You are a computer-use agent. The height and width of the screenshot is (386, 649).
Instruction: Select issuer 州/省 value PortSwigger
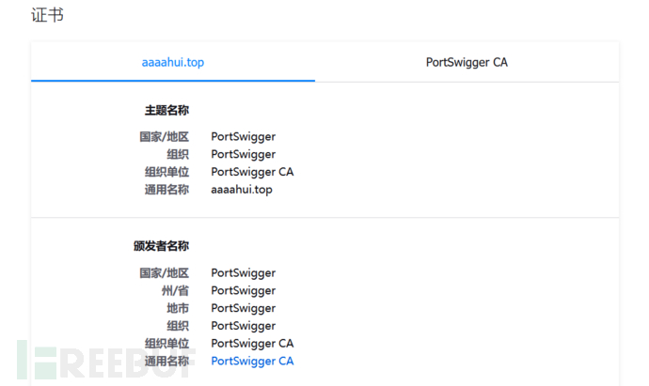(x=243, y=290)
